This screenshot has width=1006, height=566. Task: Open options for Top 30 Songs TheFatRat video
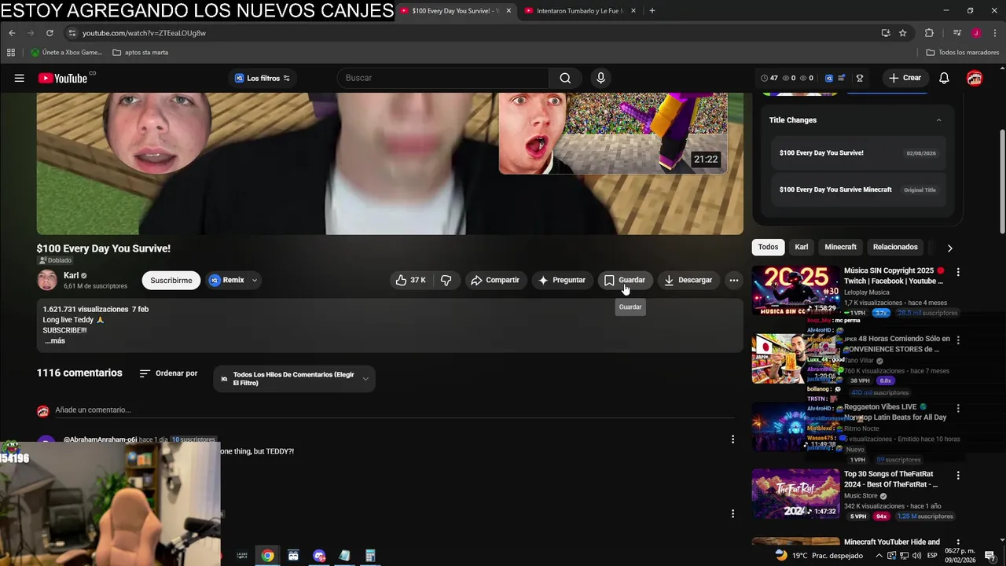(x=957, y=476)
